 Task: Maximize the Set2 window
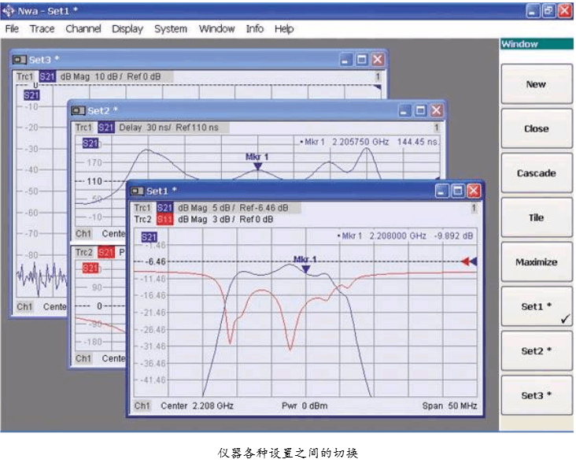coord(419,111)
